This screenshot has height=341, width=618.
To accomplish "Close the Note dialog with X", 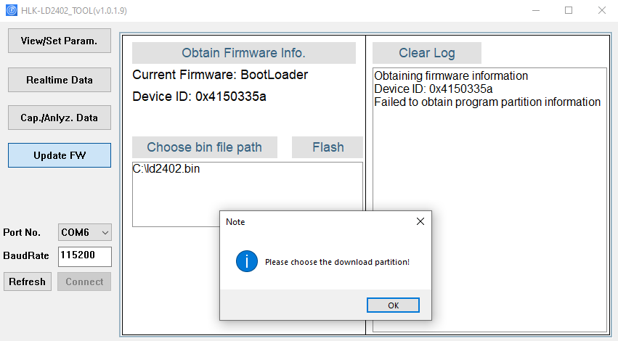I will pos(420,221).
